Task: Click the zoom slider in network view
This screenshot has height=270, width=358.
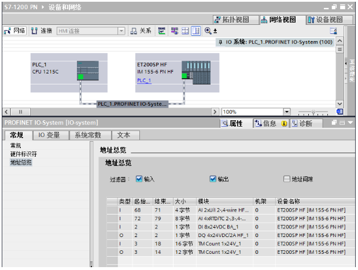Action: tap(312, 112)
